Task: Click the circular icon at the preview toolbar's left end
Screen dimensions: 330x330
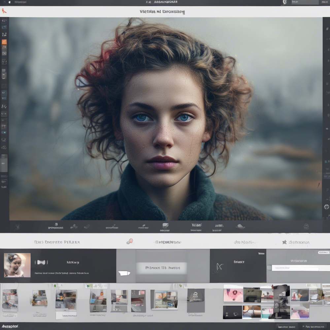Action: click(x=18, y=226)
